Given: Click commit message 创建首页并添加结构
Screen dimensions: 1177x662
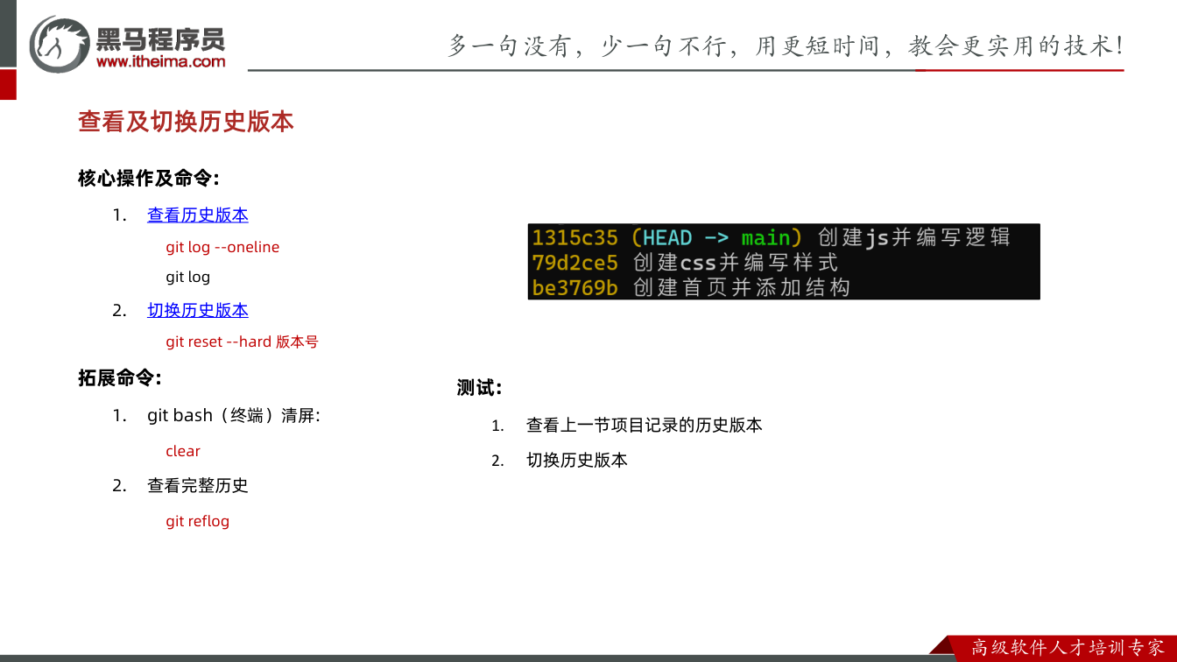Looking at the screenshot, I should pyautogui.click(x=741, y=287).
